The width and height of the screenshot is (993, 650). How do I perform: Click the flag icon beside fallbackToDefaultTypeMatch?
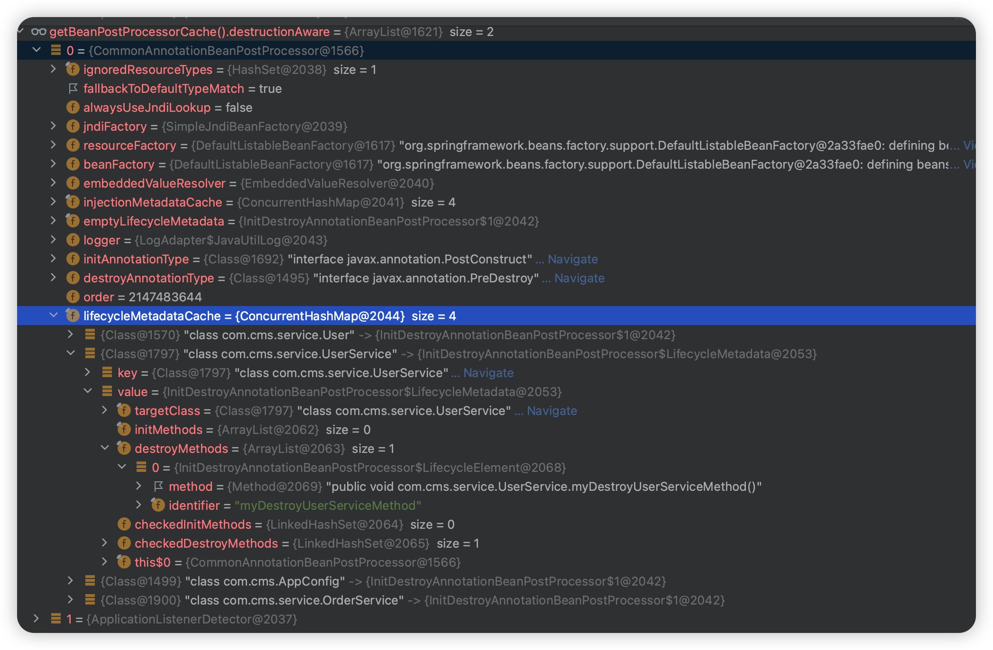(73, 89)
